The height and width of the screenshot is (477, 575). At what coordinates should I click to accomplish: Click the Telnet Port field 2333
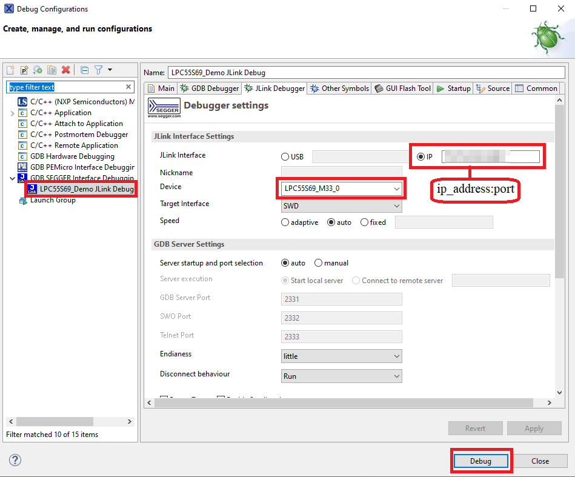[x=341, y=336]
